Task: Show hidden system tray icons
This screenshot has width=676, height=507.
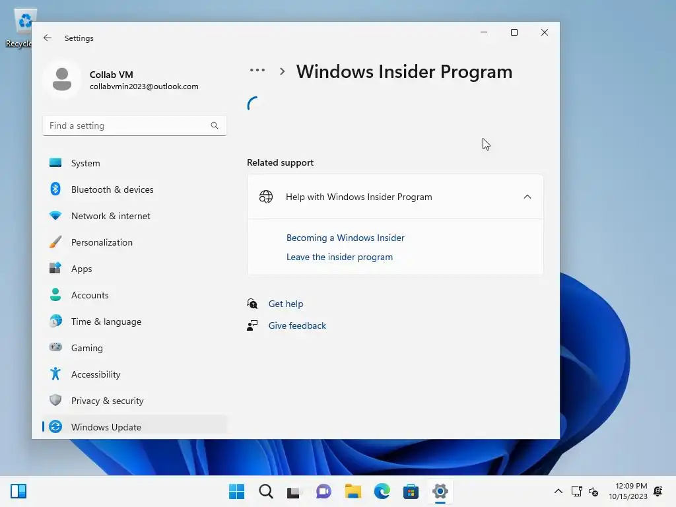Action: coord(558,491)
